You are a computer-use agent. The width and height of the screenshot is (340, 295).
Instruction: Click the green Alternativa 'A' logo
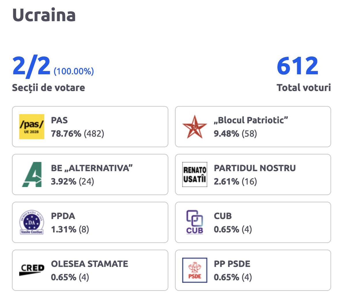click(x=32, y=174)
